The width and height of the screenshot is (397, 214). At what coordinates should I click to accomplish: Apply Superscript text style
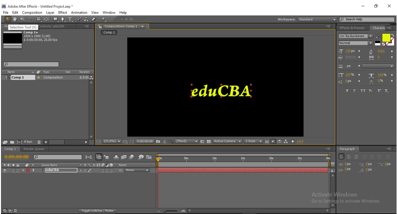[x=379, y=91]
